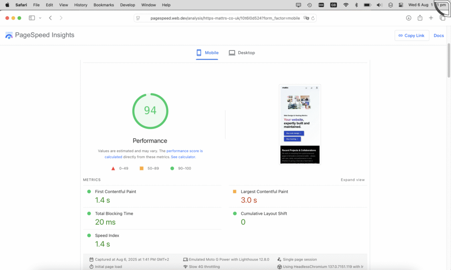Show Safari downloads
Screen dimensions: 451x270
[x=408, y=18]
